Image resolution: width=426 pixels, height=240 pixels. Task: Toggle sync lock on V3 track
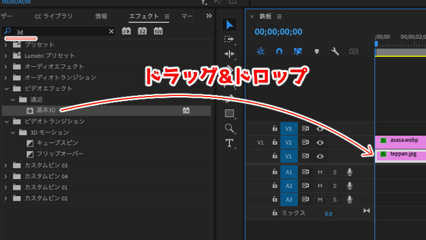[x=305, y=128]
